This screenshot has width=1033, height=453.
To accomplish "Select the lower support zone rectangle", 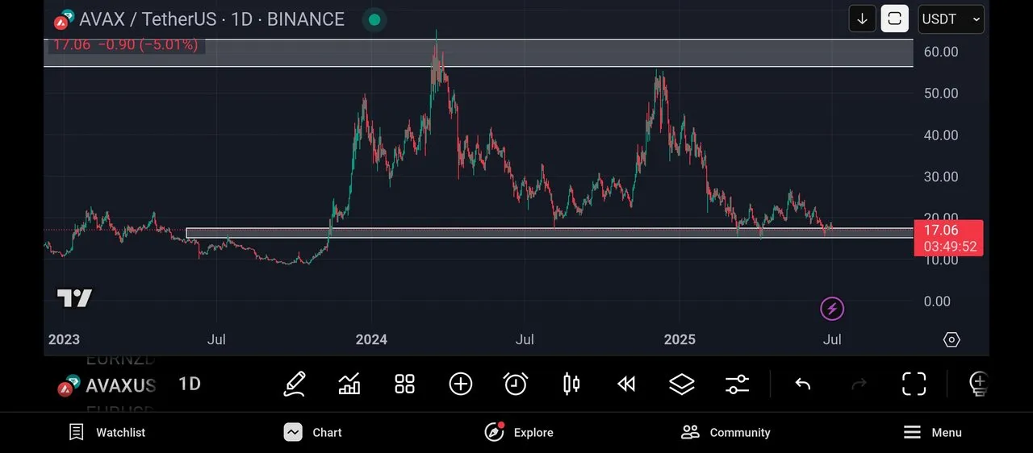I will pyautogui.click(x=549, y=233).
